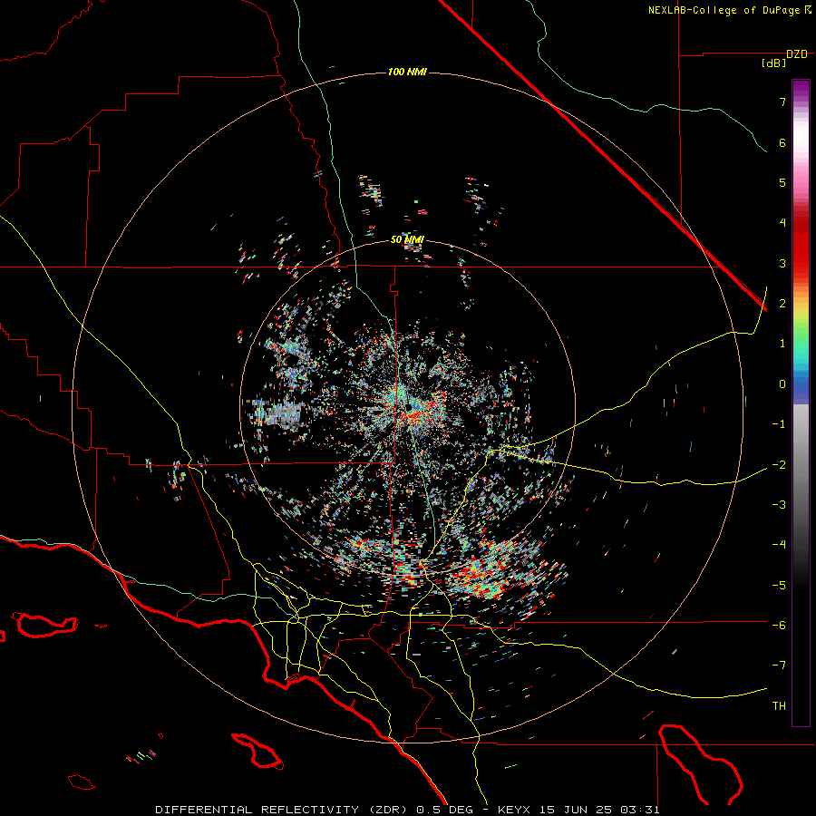Viewport: 816px width, 816px height.
Task: Click the 4 tick on the scale
Action: [782, 223]
